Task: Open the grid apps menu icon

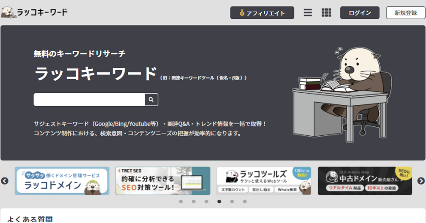Action: click(x=326, y=12)
